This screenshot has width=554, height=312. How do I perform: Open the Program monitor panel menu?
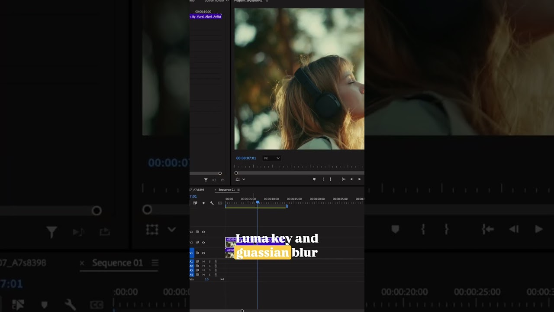(267, 1)
